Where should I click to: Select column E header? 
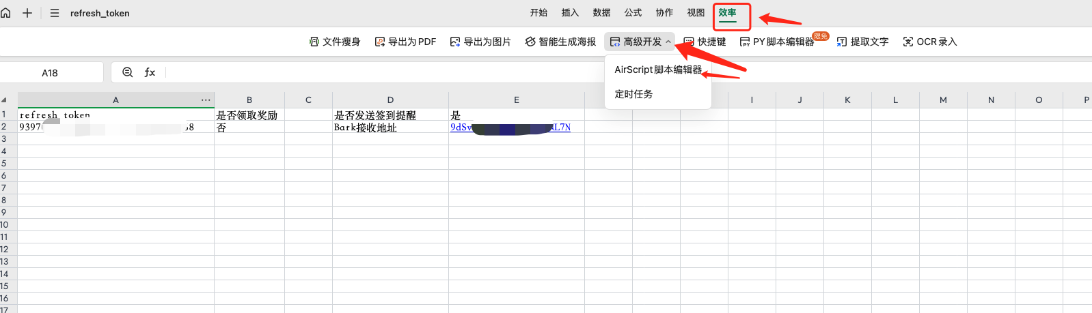click(517, 100)
